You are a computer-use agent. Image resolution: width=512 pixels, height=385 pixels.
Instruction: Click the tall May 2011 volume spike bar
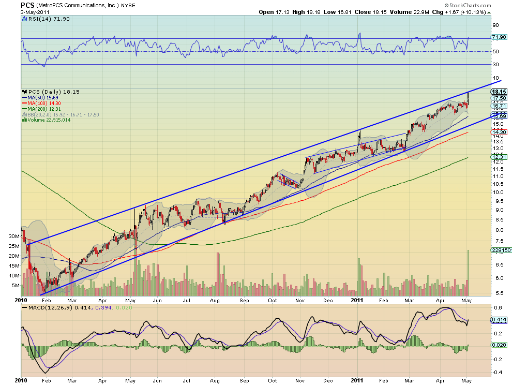pos(468,273)
